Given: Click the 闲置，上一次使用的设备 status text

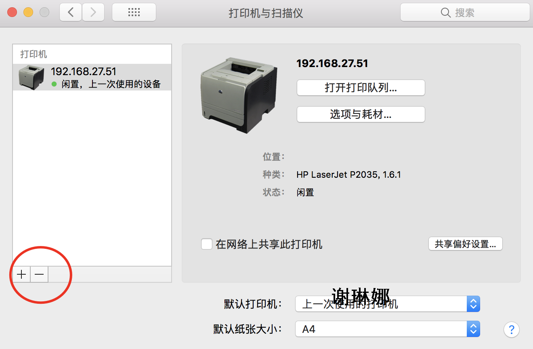Looking at the screenshot, I should coord(111,84).
